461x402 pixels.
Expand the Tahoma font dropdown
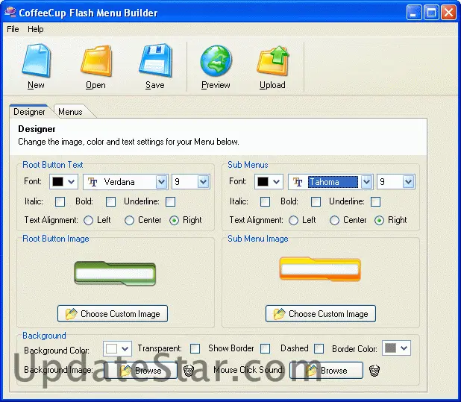[366, 182]
